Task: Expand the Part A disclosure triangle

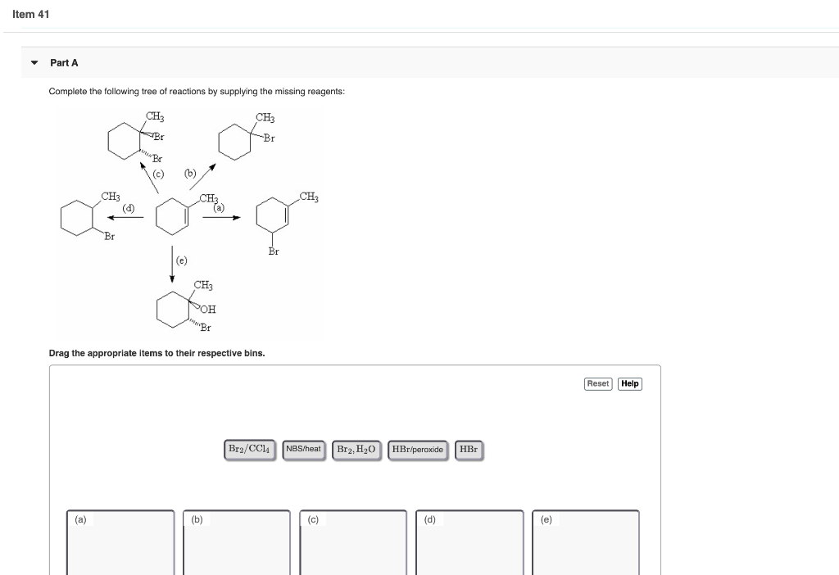Action: 33,62
